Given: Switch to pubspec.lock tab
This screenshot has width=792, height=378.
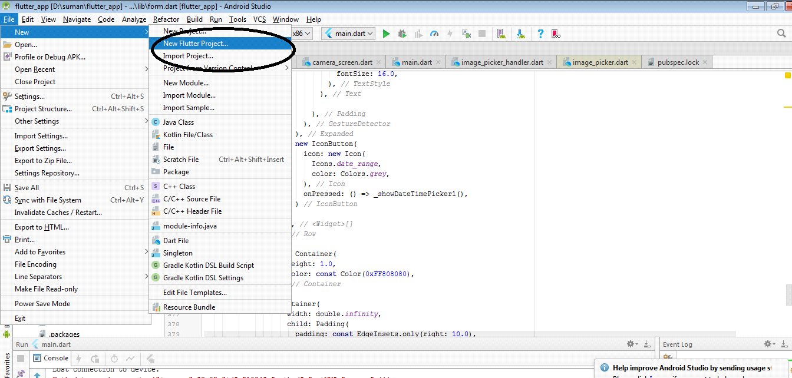Looking at the screenshot, I should click(x=678, y=62).
